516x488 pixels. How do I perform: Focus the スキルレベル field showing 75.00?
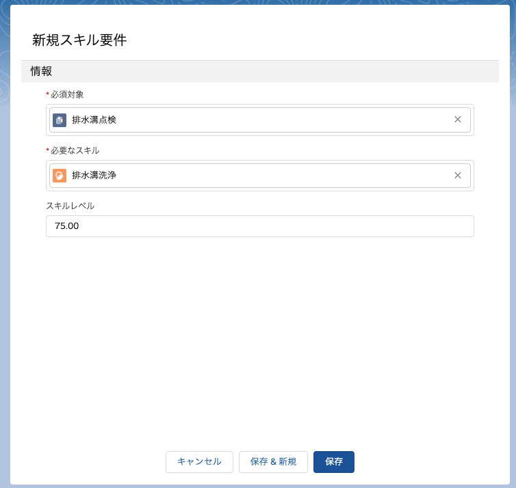coord(259,226)
